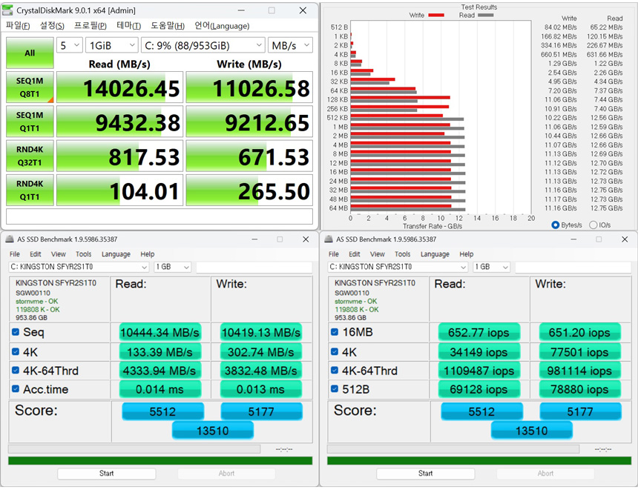Start the RND4K Q1T1 test
The height and width of the screenshot is (490, 638).
(29, 191)
